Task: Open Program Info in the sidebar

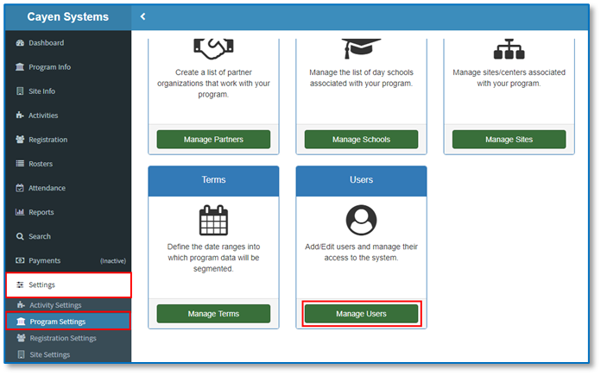Action: pos(68,67)
